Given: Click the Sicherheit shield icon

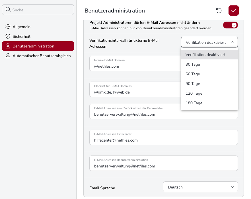Looking at the screenshot, I should point(8,36).
